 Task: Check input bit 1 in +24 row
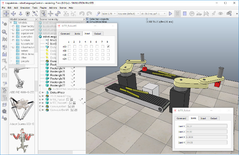coord(69,59)
